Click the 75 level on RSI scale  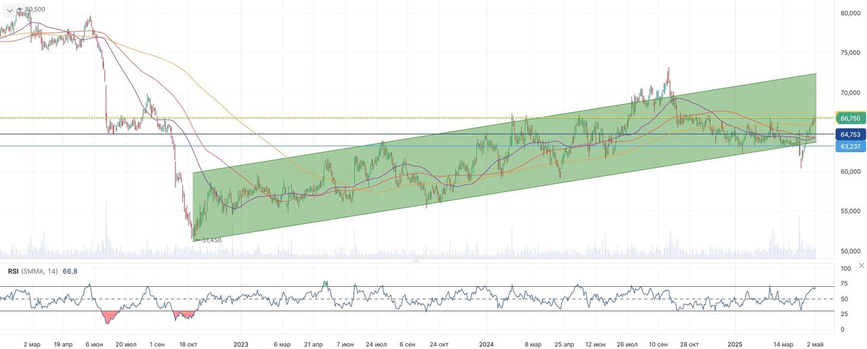point(845,284)
